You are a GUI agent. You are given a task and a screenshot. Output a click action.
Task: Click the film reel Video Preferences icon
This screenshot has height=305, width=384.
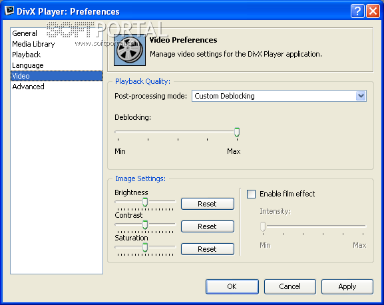point(130,50)
